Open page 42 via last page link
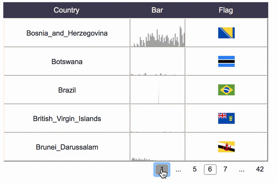Image resolution: width=277 pixels, height=183 pixels. click(260, 169)
